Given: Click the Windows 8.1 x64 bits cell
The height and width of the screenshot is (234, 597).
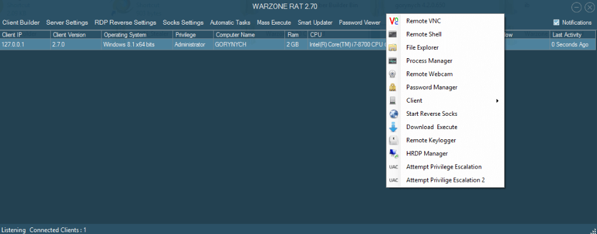Looking at the screenshot, I should tap(137, 44).
